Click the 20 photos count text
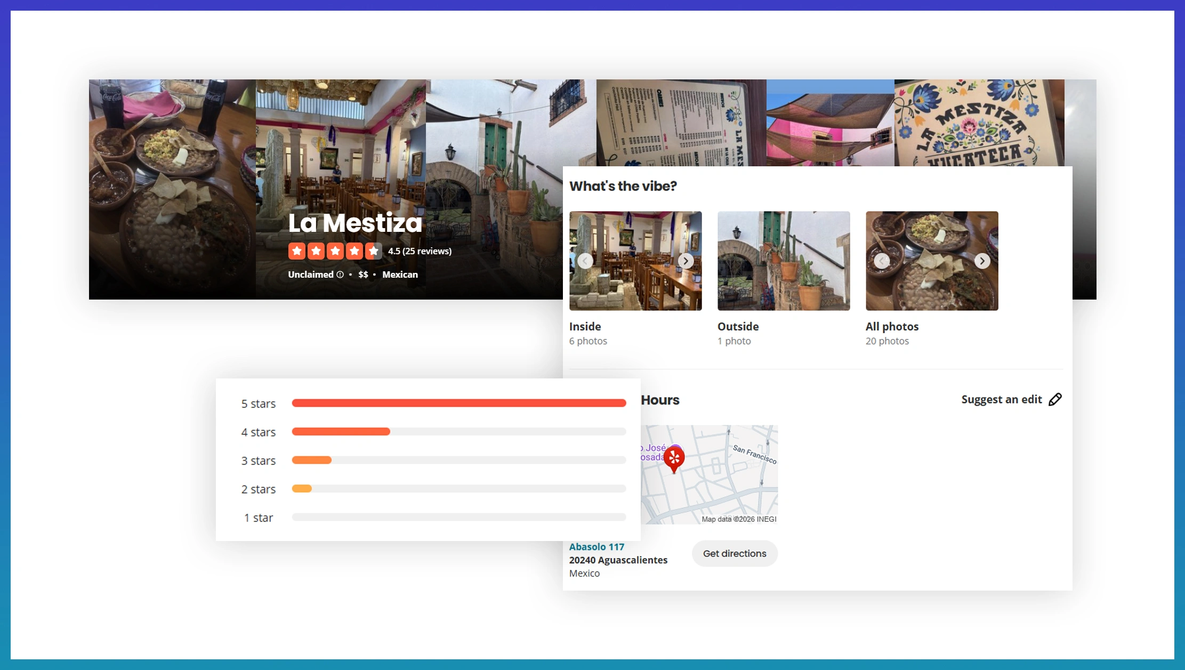This screenshot has height=670, width=1185. click(887, 341)
